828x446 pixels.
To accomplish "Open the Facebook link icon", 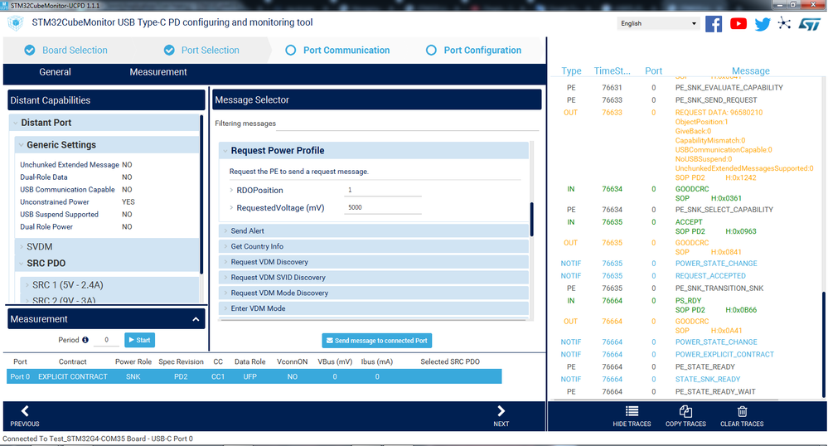I will point(714,24).
